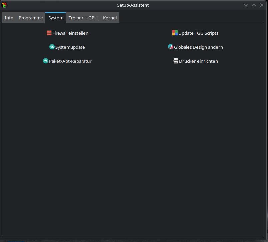Open the Setup-Assistent window menu icon
268x242 pixels.
pyautogui.click(x=4, y=5)
